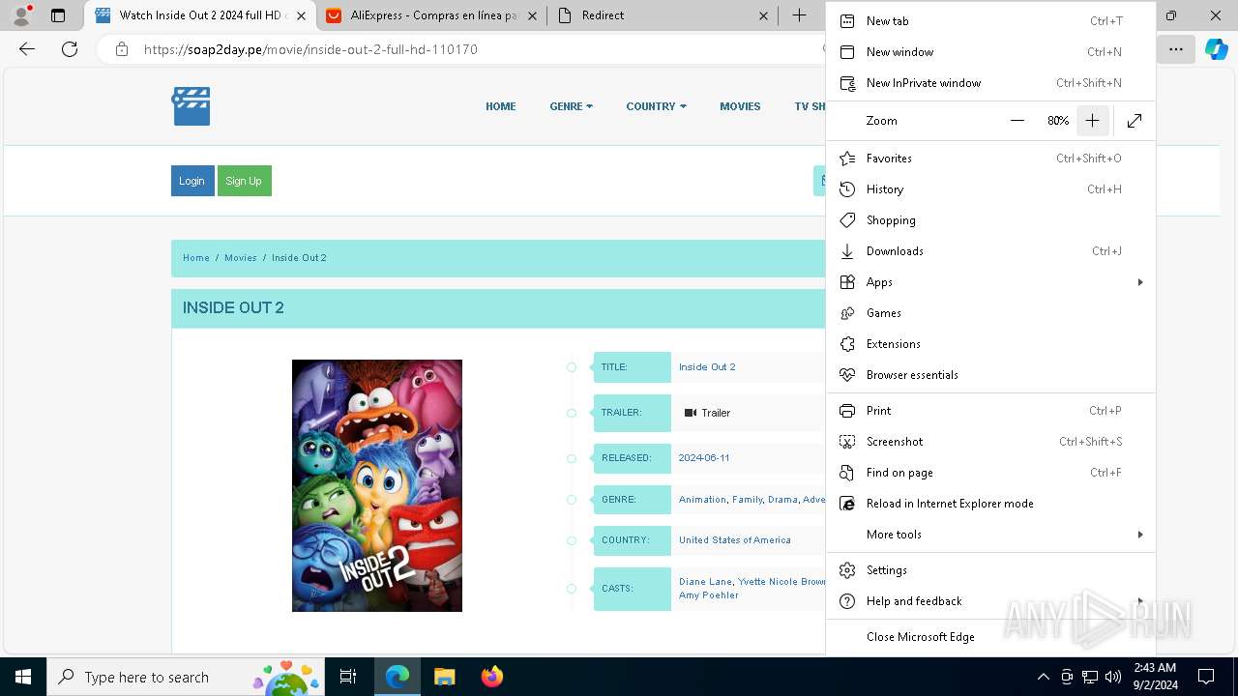Viewport: 1238px width, 696px height.
Task: Open the United States of America link
Action: point(735,540)
